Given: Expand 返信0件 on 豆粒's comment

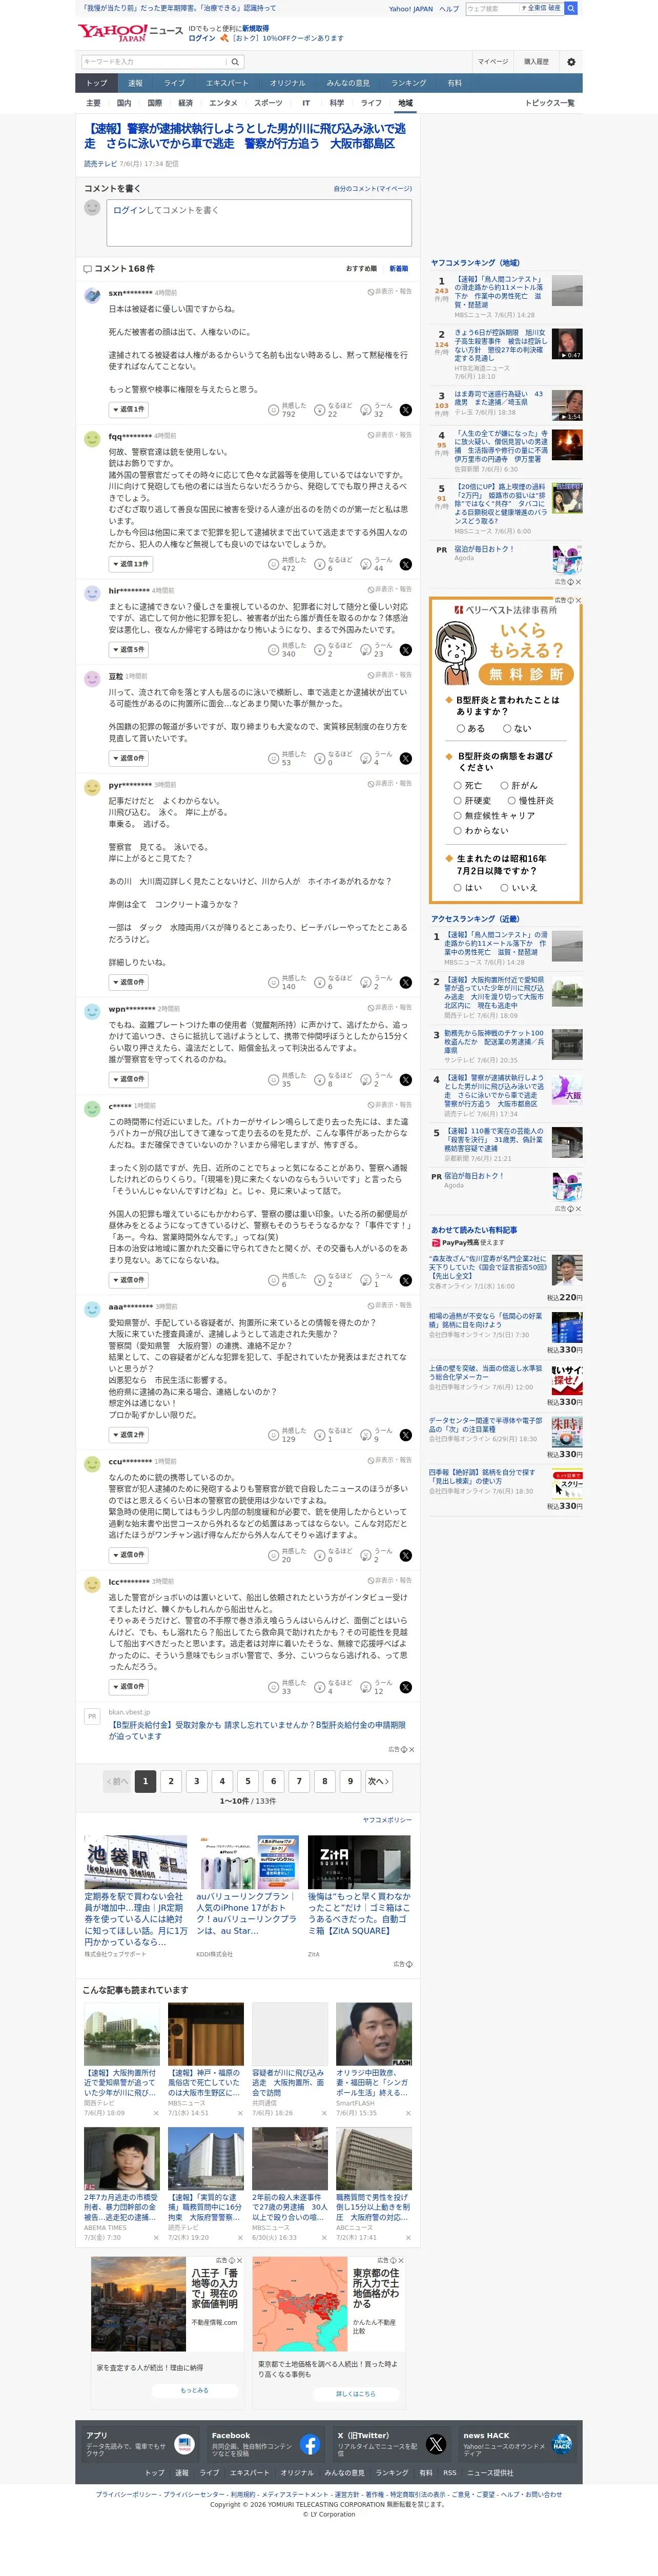Looking at the screenshot, I should (129, 758).
